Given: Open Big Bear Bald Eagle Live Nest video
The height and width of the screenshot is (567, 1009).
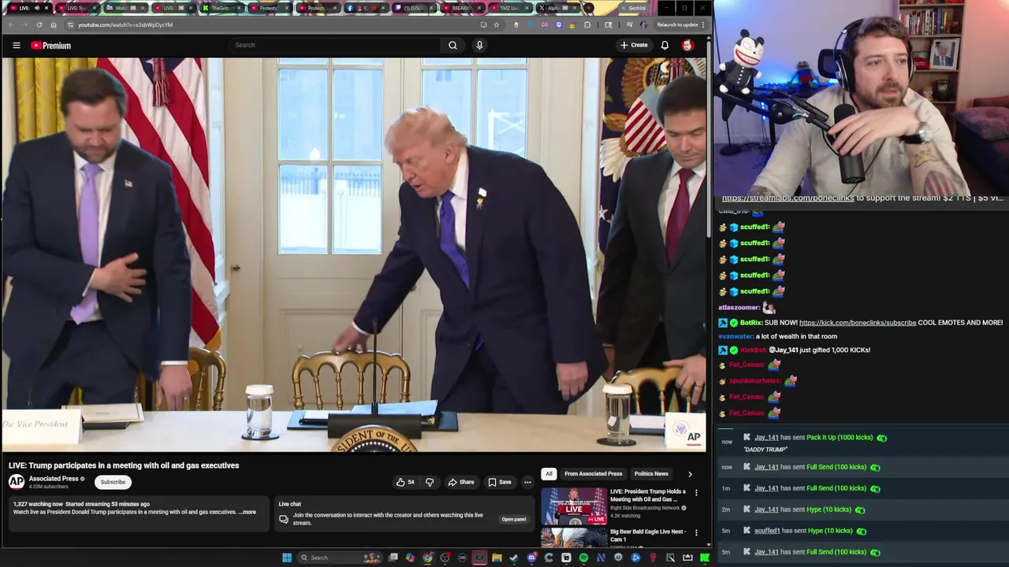Looking at the screenshot, I should click(x=647, y=535).
